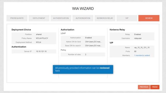Click the Ports value '80'

135,51
